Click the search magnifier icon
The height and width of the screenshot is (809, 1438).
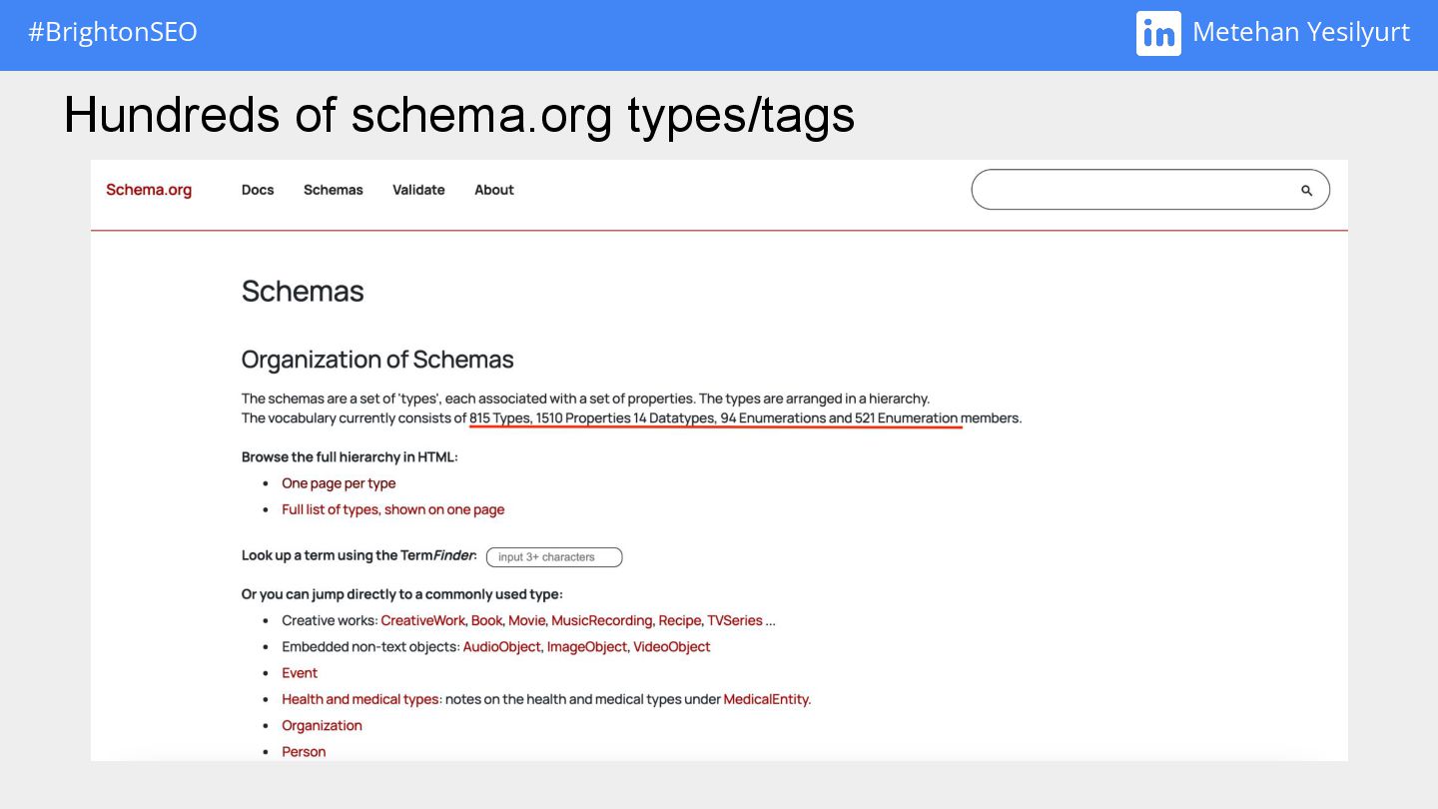click(x=1306, y=190)
